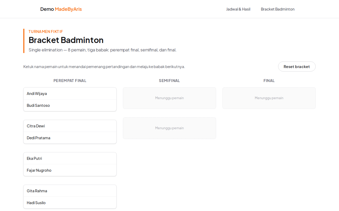
Task: Open the Bracket Badminton nav link
Action: (x=278, y=9)
